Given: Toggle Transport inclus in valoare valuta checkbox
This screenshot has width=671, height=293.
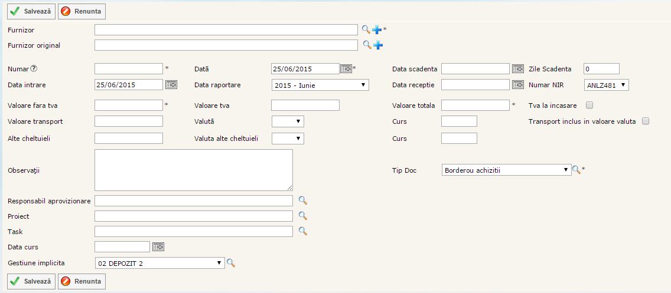Looking at the screenshot, I should 646,121.
